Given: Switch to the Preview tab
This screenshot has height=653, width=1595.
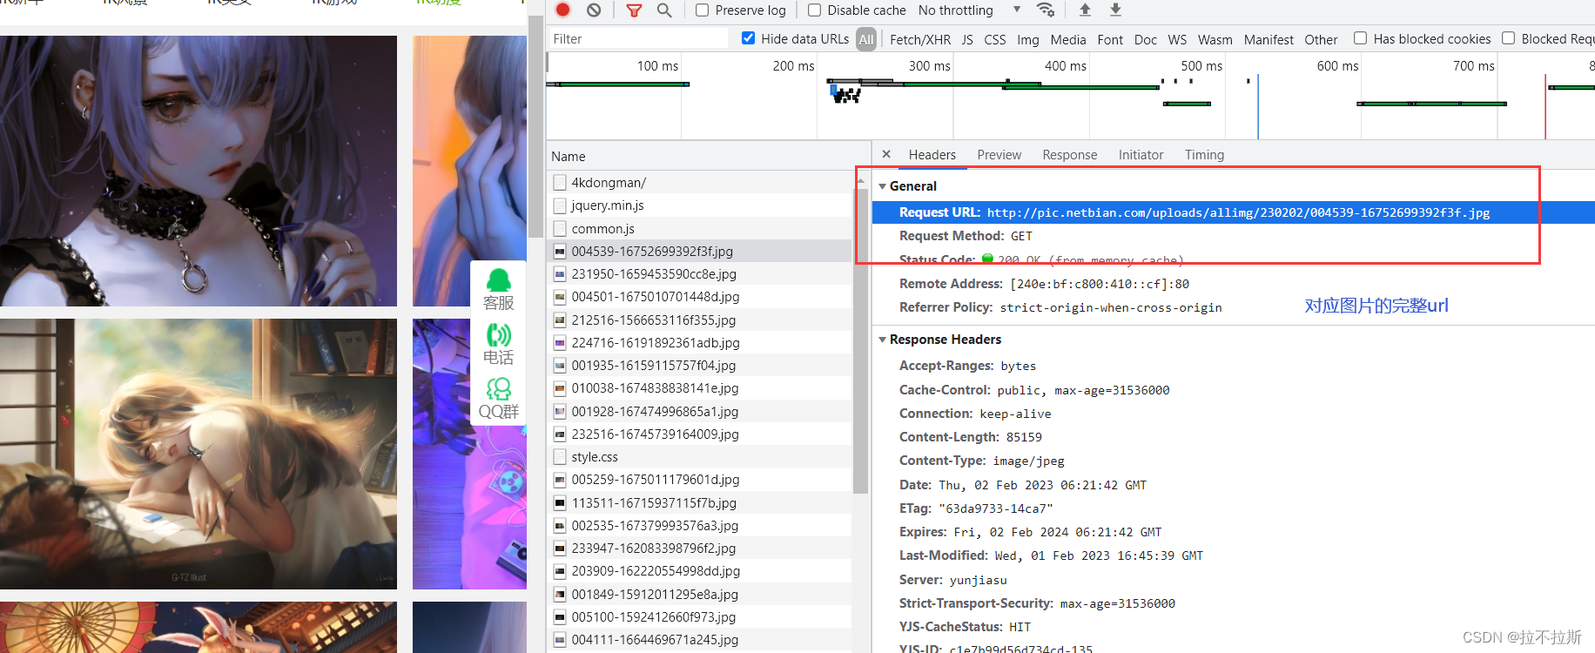Looking at the screenshot, I should (x=999, y=154).
